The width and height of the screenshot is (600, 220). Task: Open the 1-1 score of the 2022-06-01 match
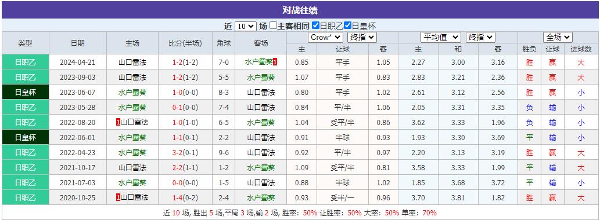coord(178,137)
